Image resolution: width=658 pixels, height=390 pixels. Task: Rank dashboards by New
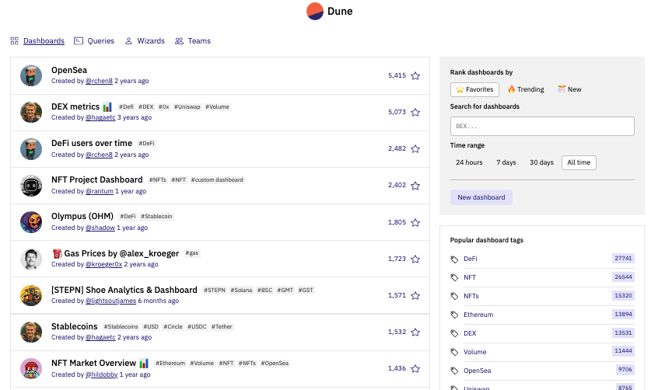569,89
